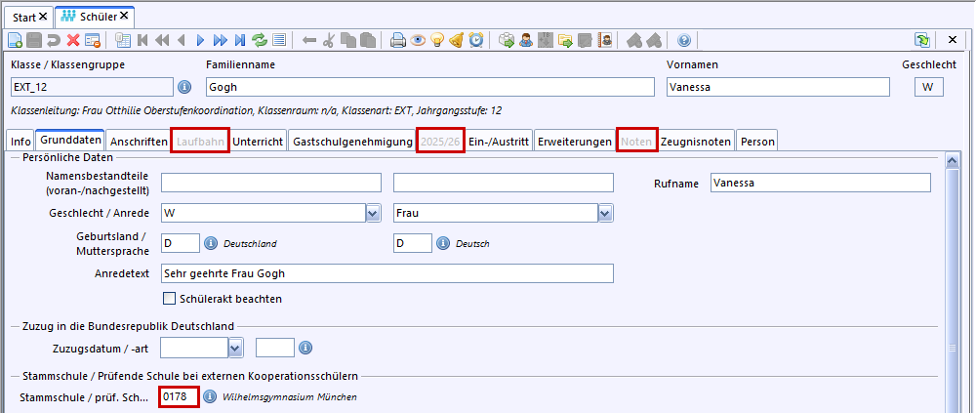
Task: Click the red X delete icon
Action: coord(73,40)
